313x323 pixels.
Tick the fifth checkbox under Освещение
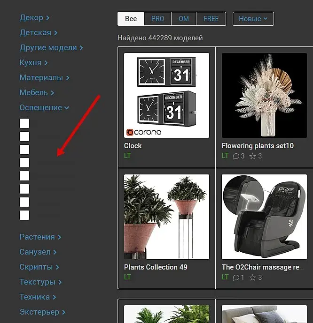click(x=24, y=176)
